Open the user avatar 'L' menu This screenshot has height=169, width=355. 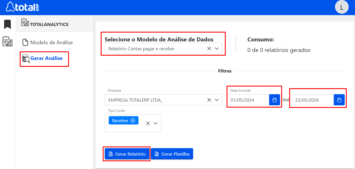tap(342, 7)
